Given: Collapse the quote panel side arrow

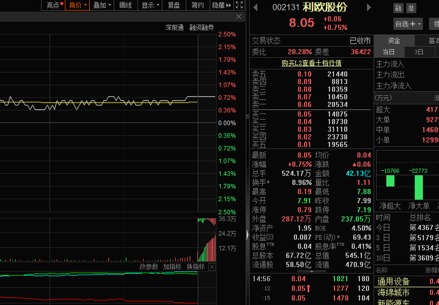Looking at the screenshot, I should point(247,235).
